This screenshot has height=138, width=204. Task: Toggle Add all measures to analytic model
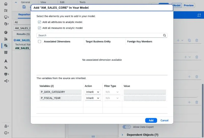(40, 28)
